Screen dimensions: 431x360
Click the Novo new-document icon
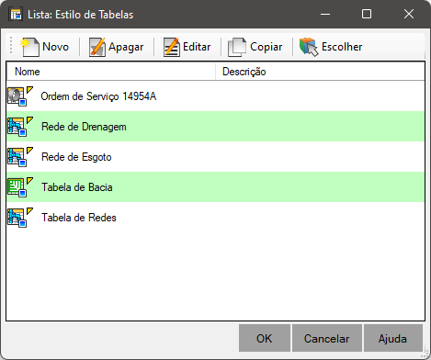pos(29,47)
